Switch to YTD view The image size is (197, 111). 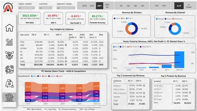pyautogui.click(x=157, y=6)
